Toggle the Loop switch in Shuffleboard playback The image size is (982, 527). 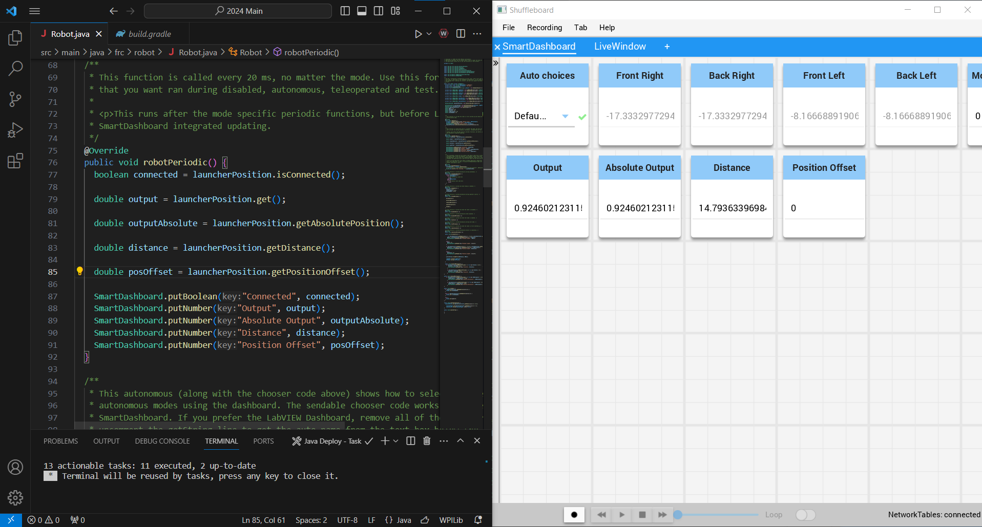[805, 515]
